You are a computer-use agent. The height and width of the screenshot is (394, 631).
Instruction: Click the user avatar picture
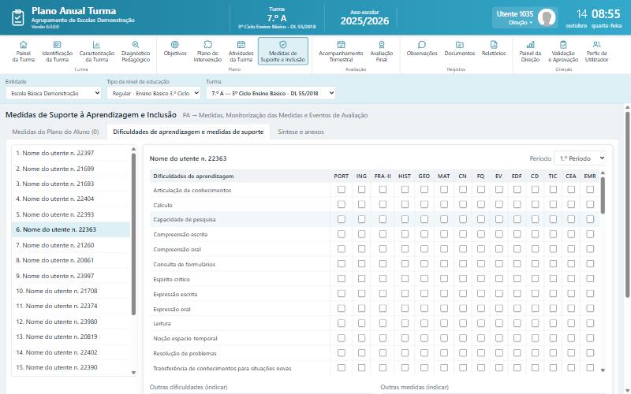(547, 17)
